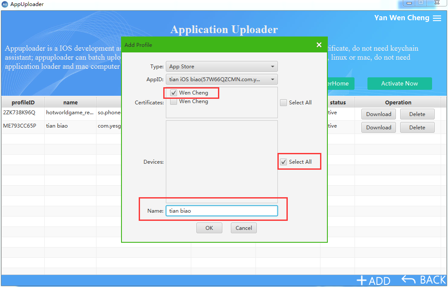Image resolution: width=448 pixels, height=287 pixels.
Task: Click the Name field containing tian biao
Action: click(x=222, y=211)
